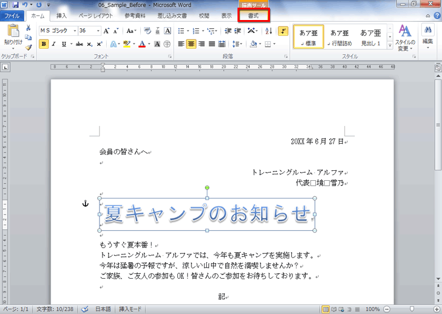Click the Character Shading icon

157,44
